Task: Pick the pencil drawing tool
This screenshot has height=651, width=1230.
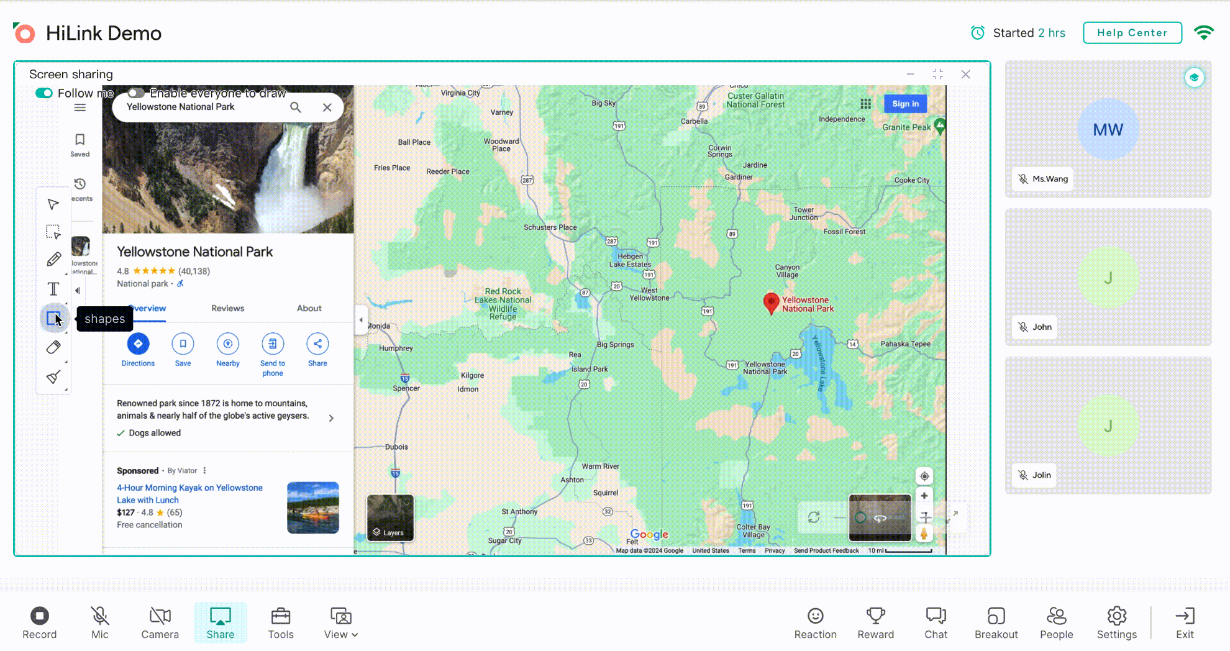Action: pyautogui.click(x=53, y=260)
